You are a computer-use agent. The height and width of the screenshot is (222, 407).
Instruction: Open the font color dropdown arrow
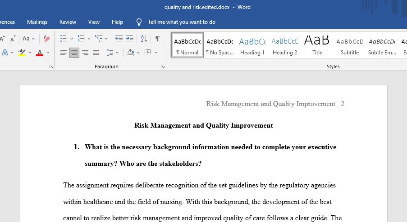[48, 53]
